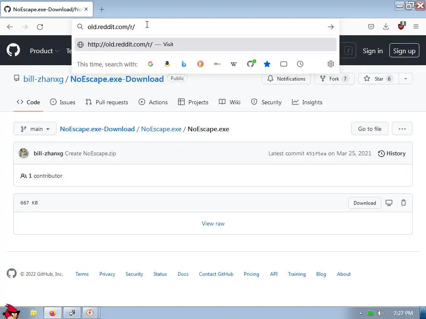The height and width of the screenshot is (319, 426).
Task: Search with Wikipedia icon
Action: [x=234, y=64]
